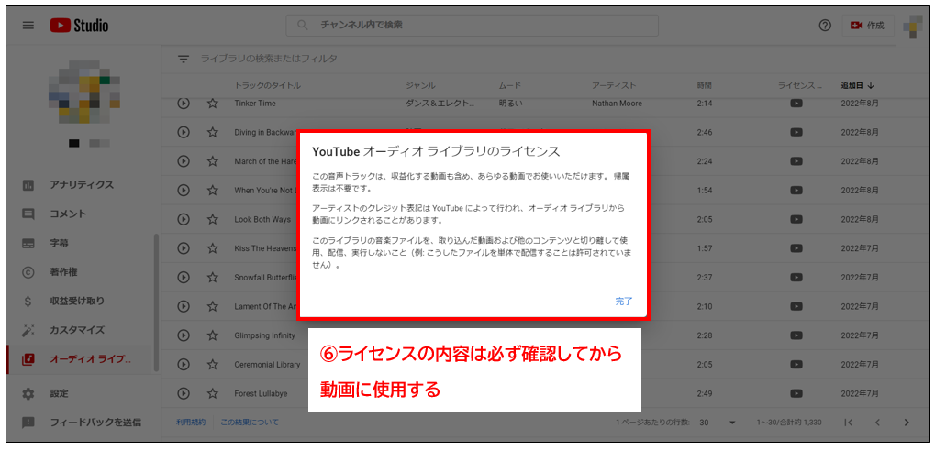935x450 pixels.
Task: Star the March of the Hare track
Action: point(212,161)
